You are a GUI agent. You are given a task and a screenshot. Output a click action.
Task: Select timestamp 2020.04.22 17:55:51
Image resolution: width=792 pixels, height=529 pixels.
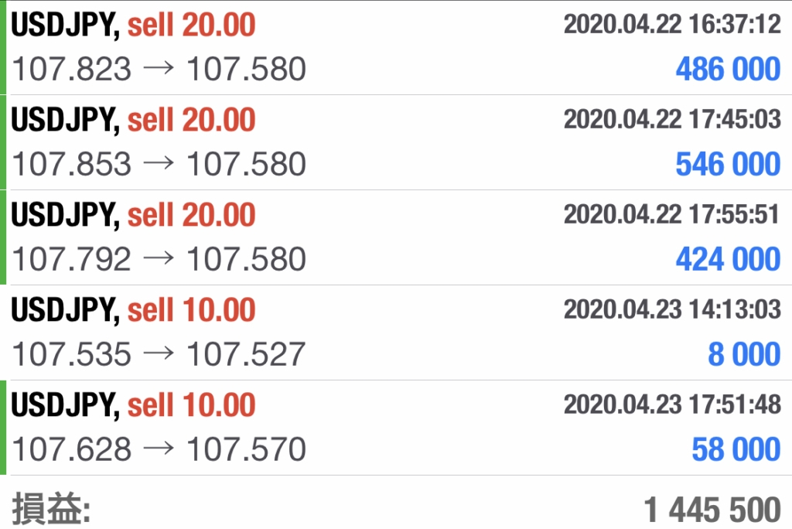[x=672, y=214]
